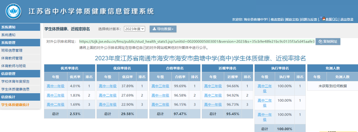Open 学生体质健康信息 in sidebar
The width and height of the screenshot is (358, 132).
tap(20, 89)
